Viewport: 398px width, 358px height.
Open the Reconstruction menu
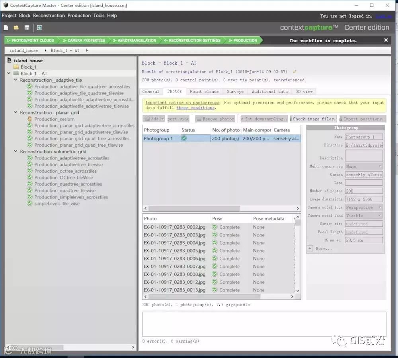[49, 16]
